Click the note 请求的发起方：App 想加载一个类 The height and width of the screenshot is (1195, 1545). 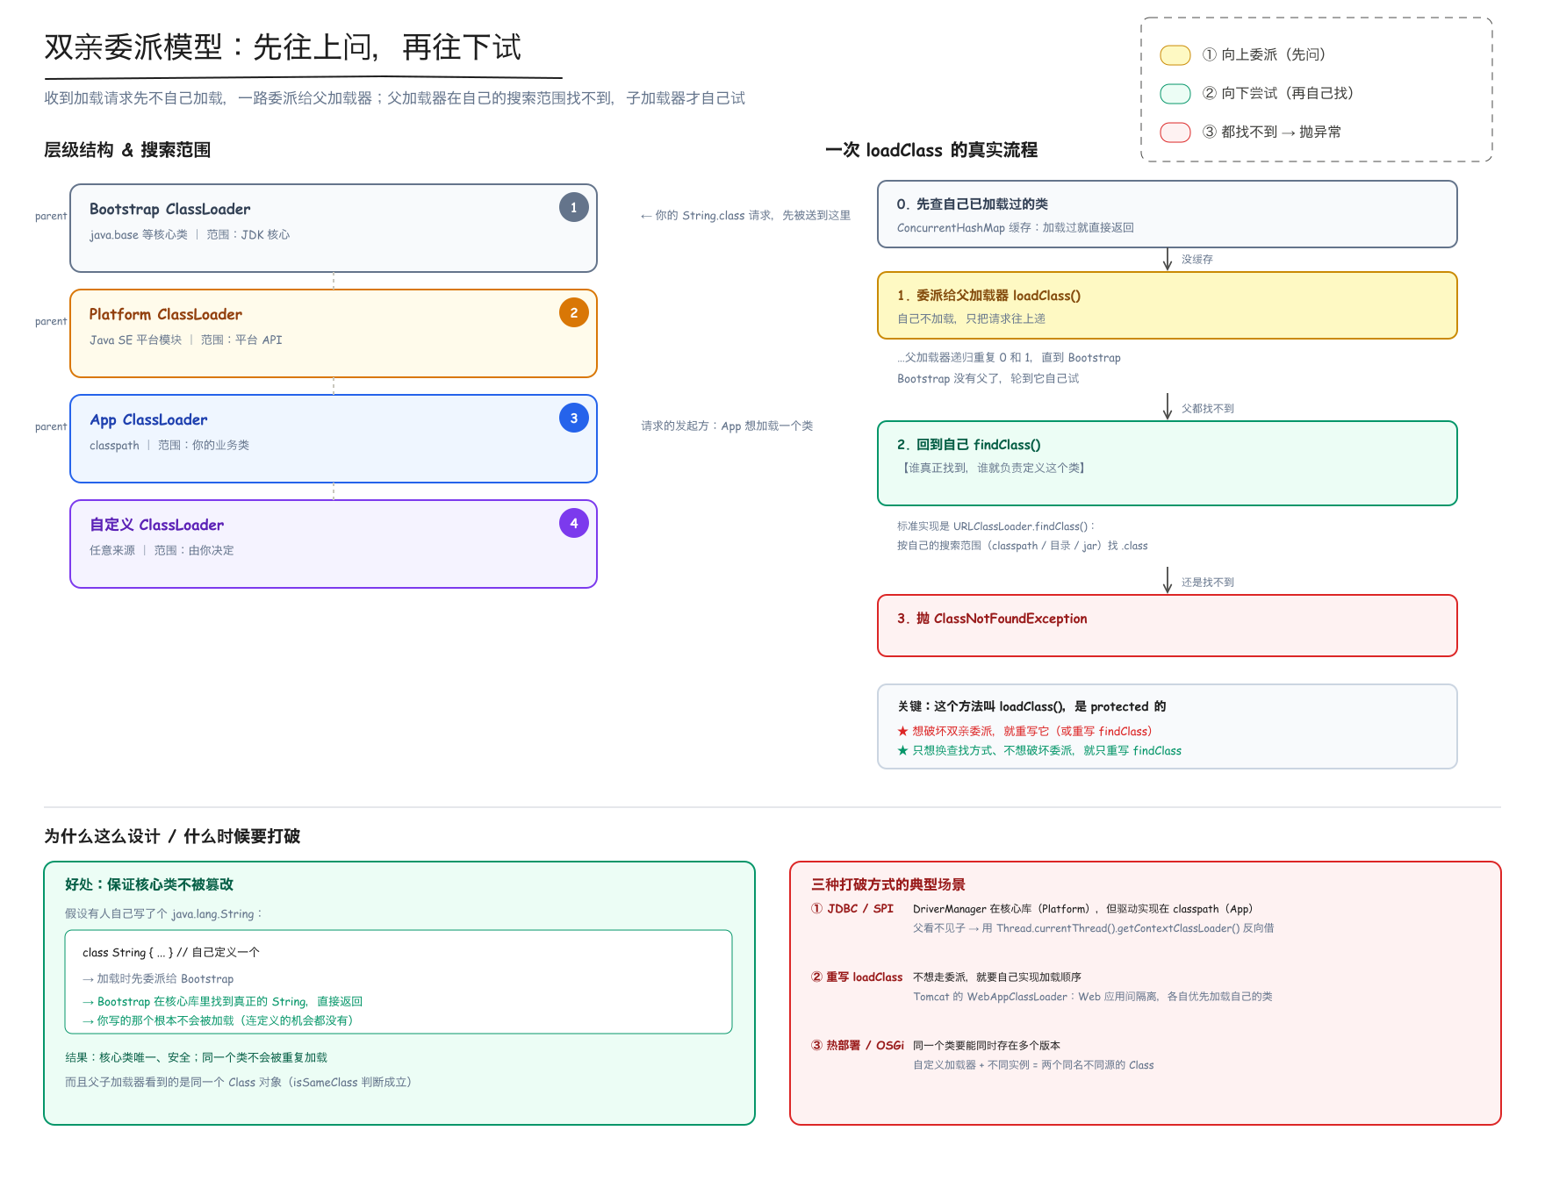[x=727, y=426]
